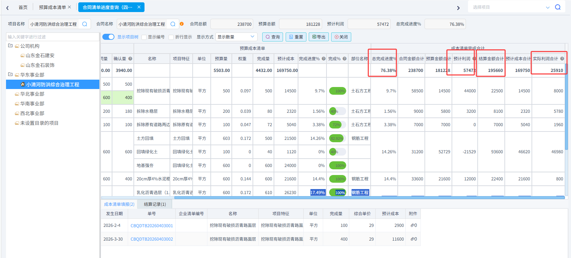Click the right arrow next to tab strip
This screenshot has height=258, width=571.
[x=458, y=8]
